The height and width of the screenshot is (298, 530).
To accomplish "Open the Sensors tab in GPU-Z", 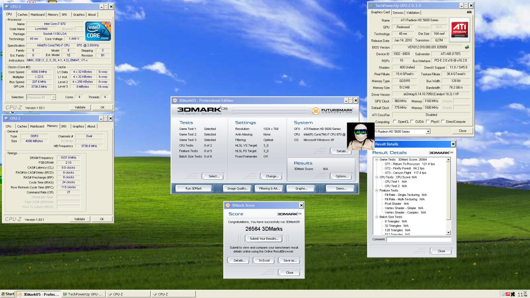I will 398,13.
